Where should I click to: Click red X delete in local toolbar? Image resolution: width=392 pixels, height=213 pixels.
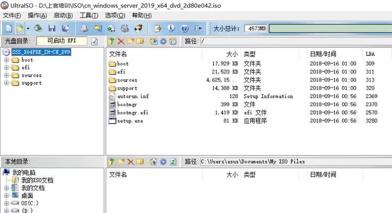(130, 162)
